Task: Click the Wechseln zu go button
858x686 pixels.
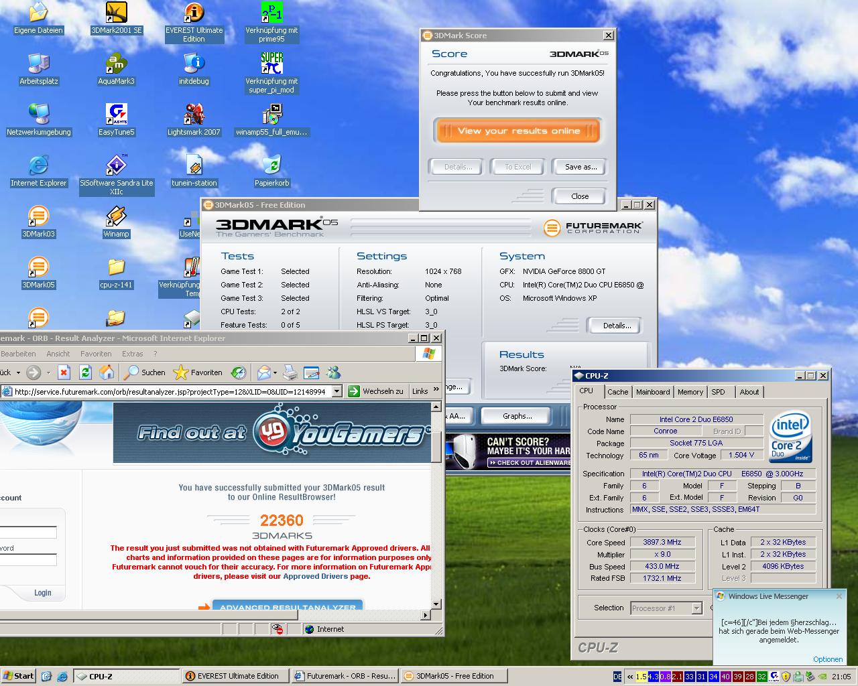Action: click(375, 391)
